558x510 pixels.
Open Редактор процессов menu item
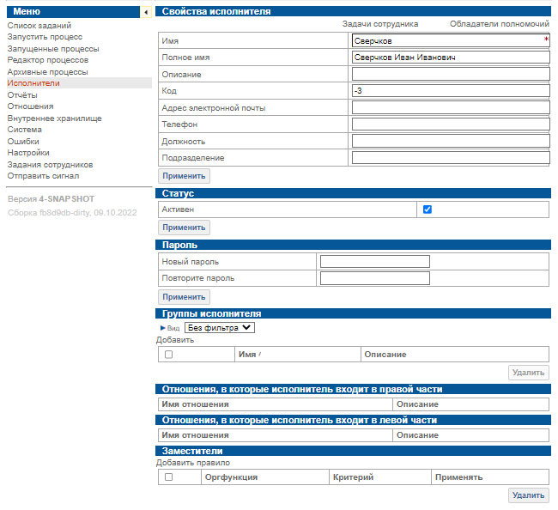[47, 60]
